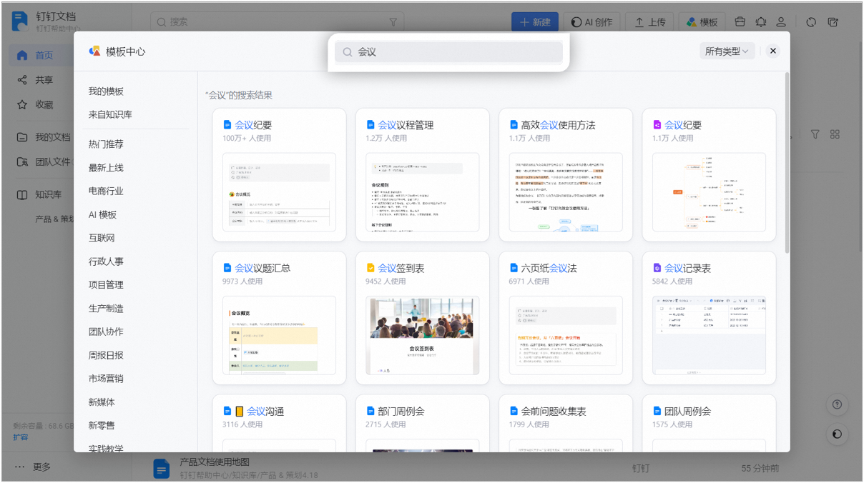Click the help question mark icon

[837, 404]
